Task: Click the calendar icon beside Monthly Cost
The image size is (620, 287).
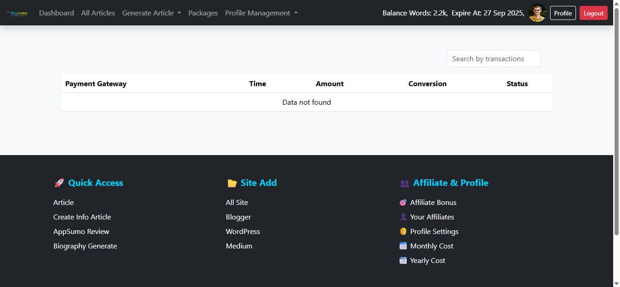Action: pos(403,246)
